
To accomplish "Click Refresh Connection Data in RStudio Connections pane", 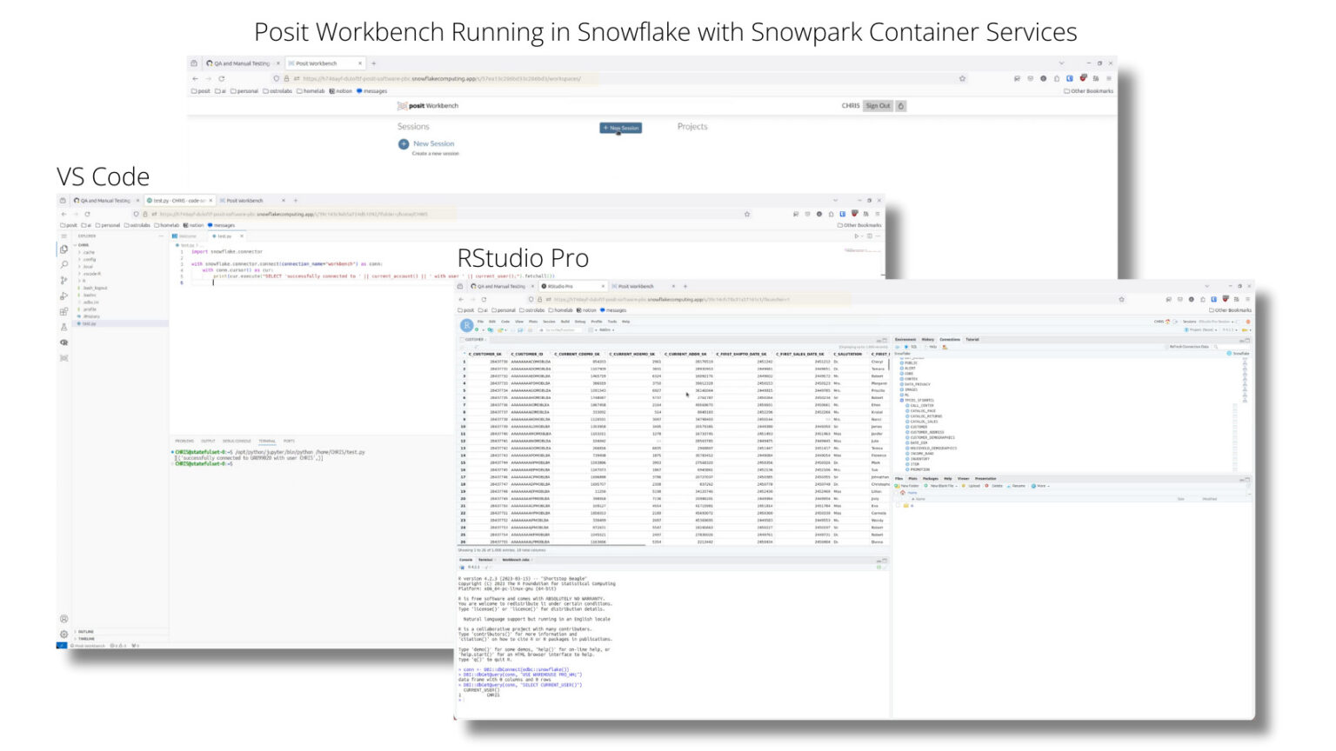I will pos(1188,345).
